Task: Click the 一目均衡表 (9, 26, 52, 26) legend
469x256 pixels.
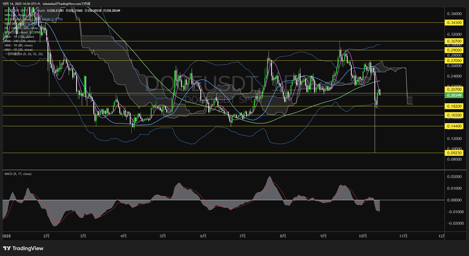Action: pos(24,54)
